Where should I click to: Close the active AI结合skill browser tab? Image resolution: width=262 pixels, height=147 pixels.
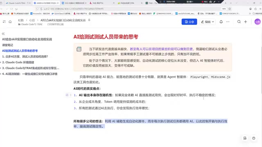pos(58,3)
